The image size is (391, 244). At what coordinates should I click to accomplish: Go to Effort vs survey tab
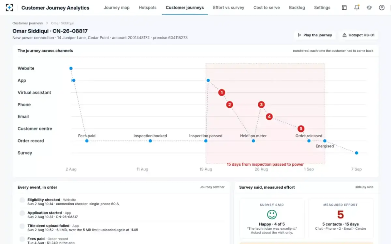[228, 7]
